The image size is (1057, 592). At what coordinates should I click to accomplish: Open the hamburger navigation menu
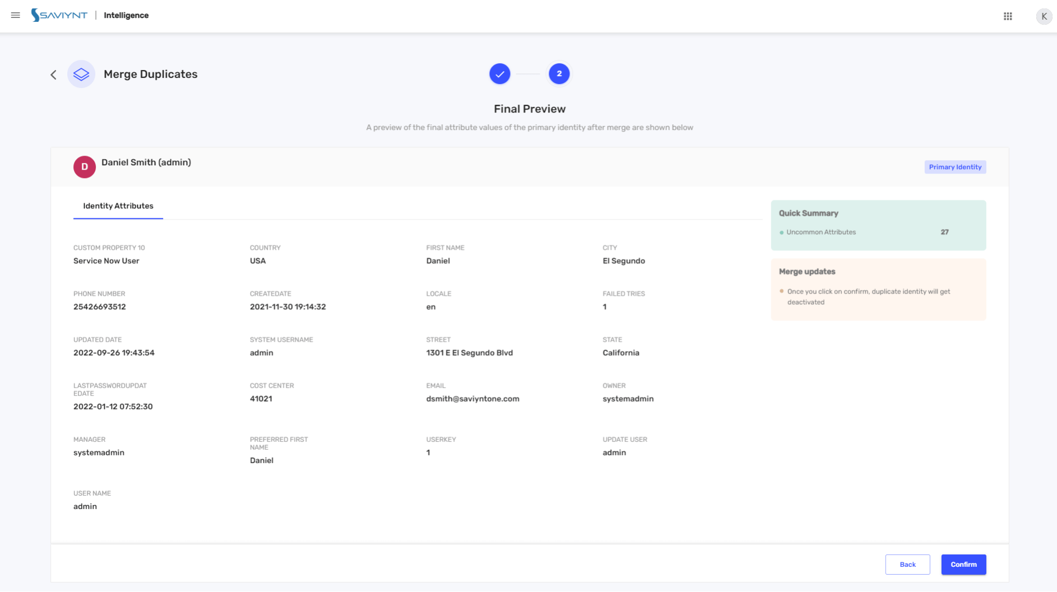click(x=16, y=15)
